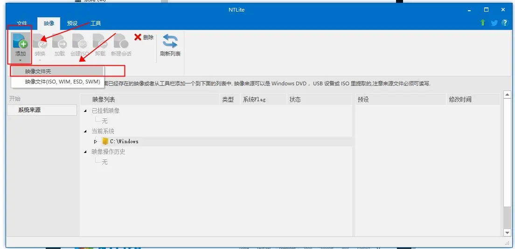
Task: Click the 新建会话 toolbar icon
Action: point(121,41)
